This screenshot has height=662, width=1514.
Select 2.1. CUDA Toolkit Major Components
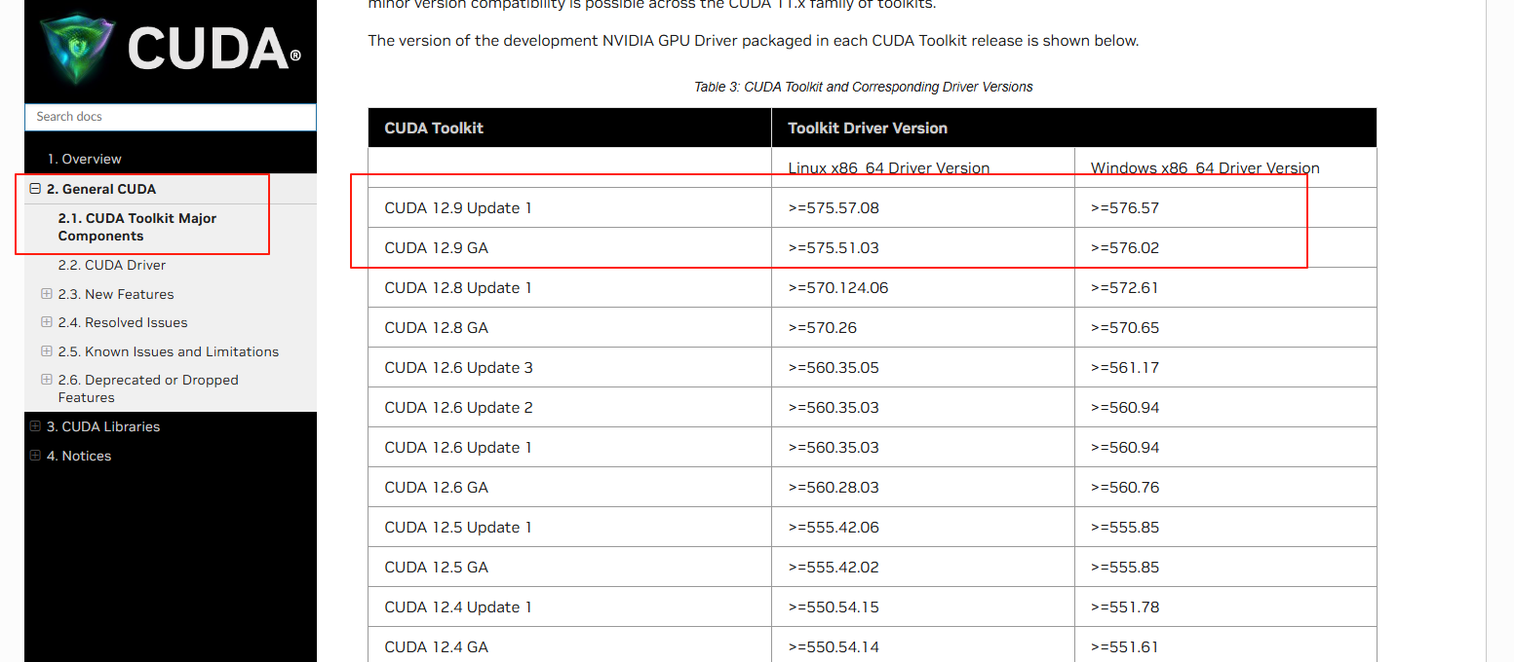[136, 227]
